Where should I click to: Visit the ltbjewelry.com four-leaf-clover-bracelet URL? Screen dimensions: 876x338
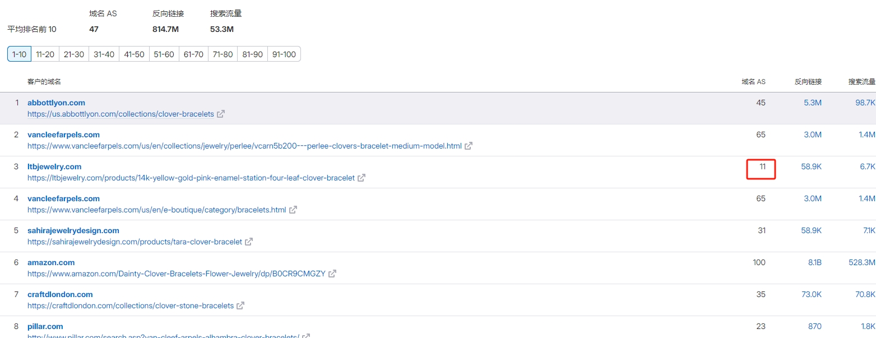point(191,178)
